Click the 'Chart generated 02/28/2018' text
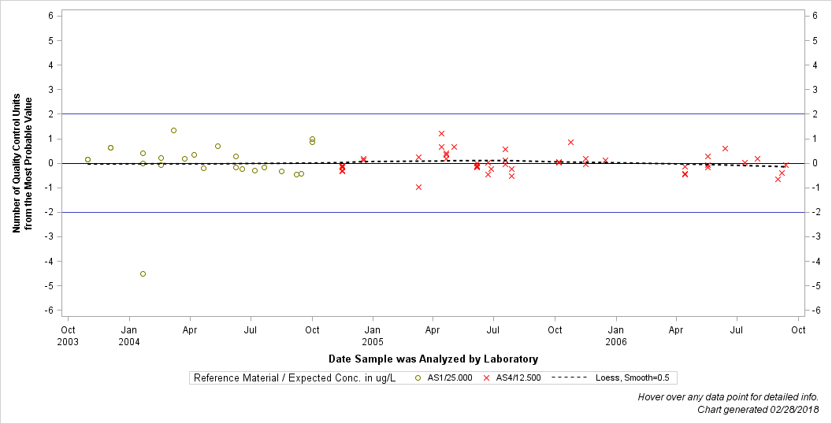The image size is (832, 424). pos(758,409)
